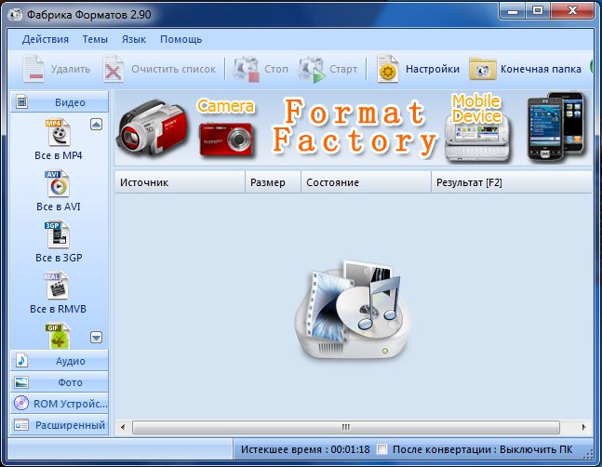The width and height of the screenshot is (602, 467).
Task: Open the Темы menu
Action: (x=95, y=39)
